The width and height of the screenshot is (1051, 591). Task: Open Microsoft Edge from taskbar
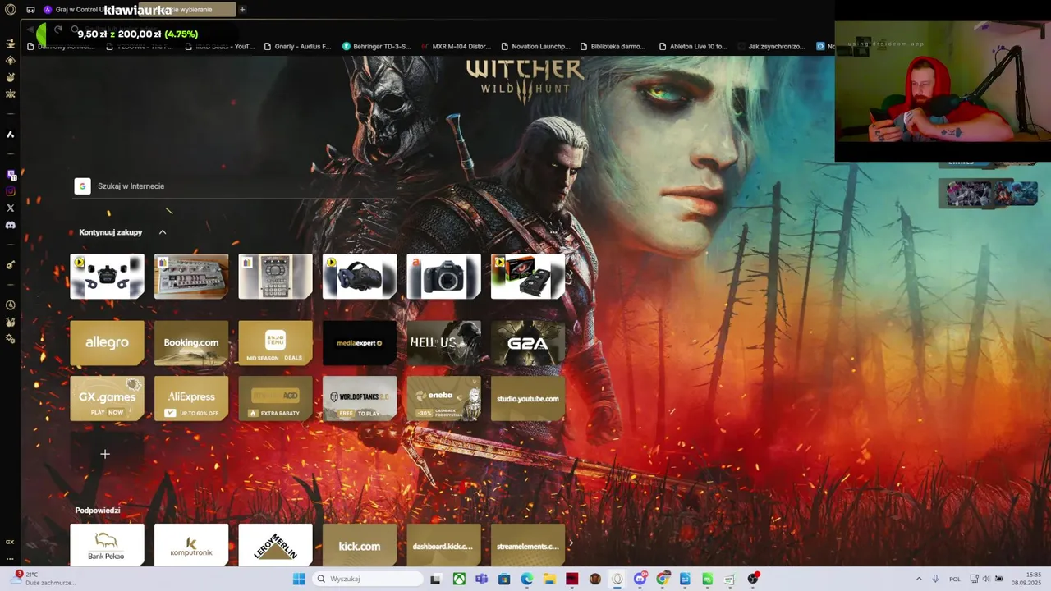click(x=526, y=579)
